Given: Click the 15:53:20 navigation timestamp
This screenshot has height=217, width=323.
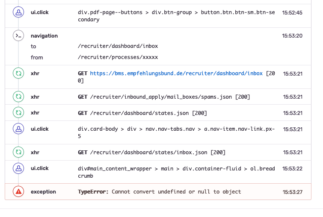Looking at the screenshot, I should tap(292, 36).
